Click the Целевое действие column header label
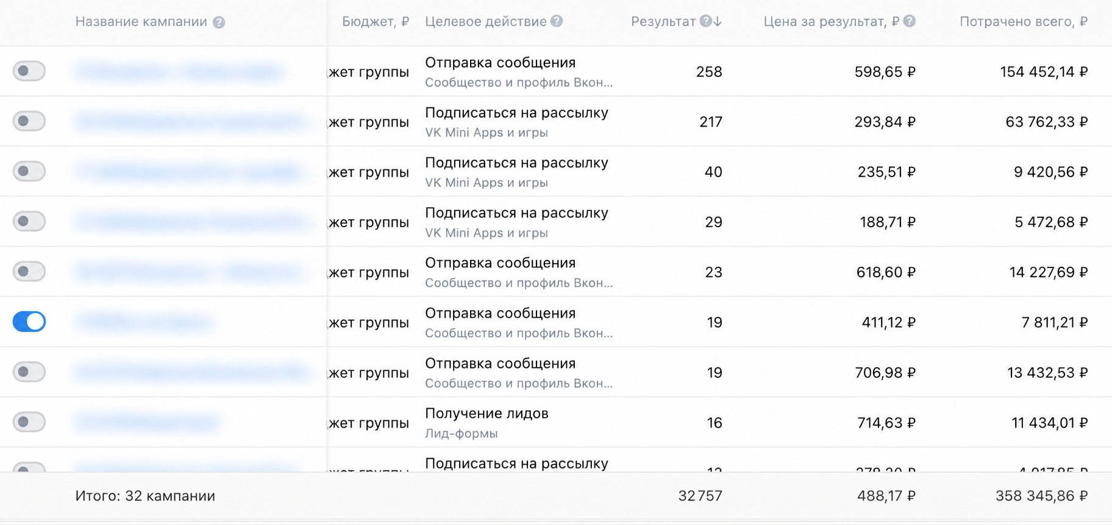 [486, 22]
